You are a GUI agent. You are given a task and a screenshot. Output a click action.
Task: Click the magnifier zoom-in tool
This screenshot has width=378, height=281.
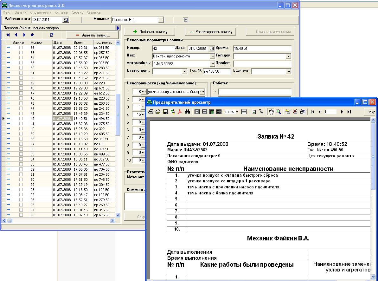[279, 112]
